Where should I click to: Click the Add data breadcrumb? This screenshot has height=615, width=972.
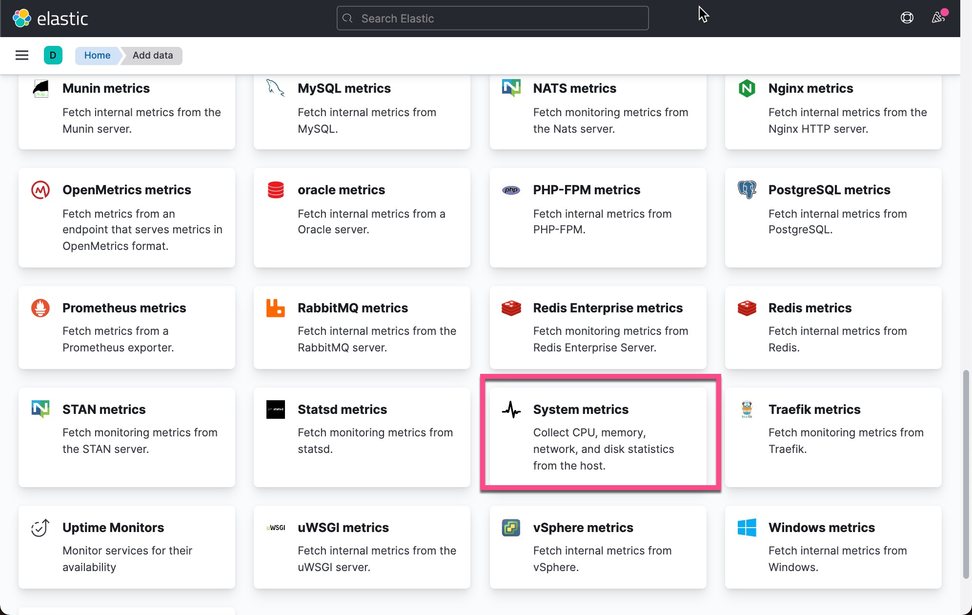152,55
